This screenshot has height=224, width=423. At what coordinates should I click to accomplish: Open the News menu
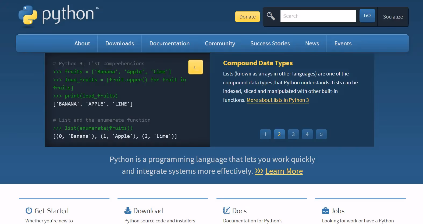point(312,43)
